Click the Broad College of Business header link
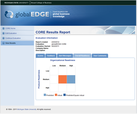137x114 pixels. tap(41, 3)
